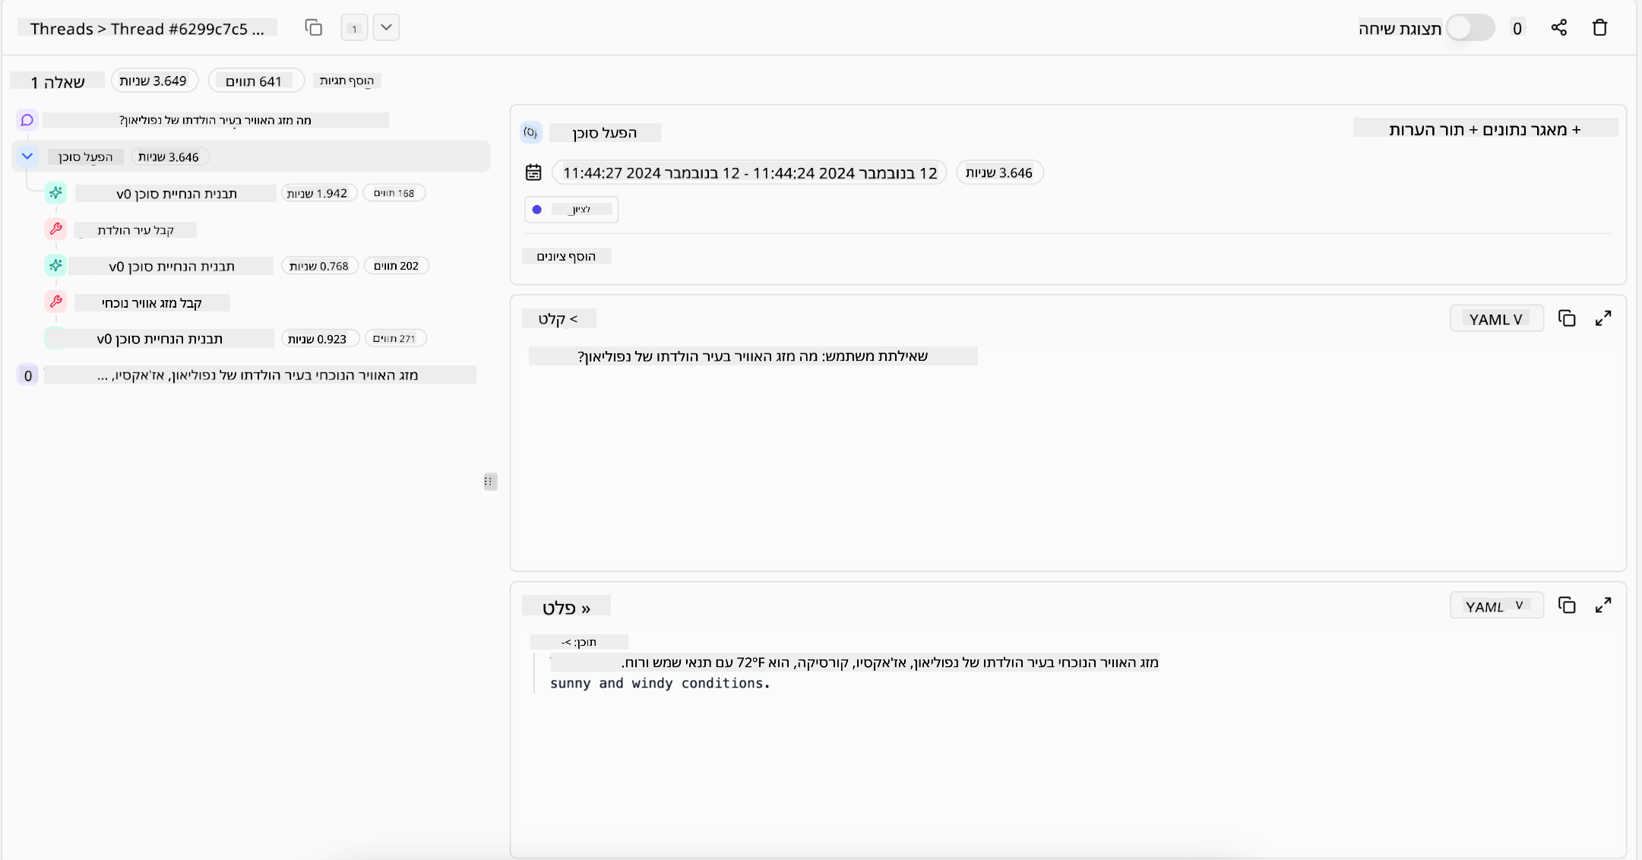Copy the output section content
The image size is (1642, 860).
point(1567,605)
